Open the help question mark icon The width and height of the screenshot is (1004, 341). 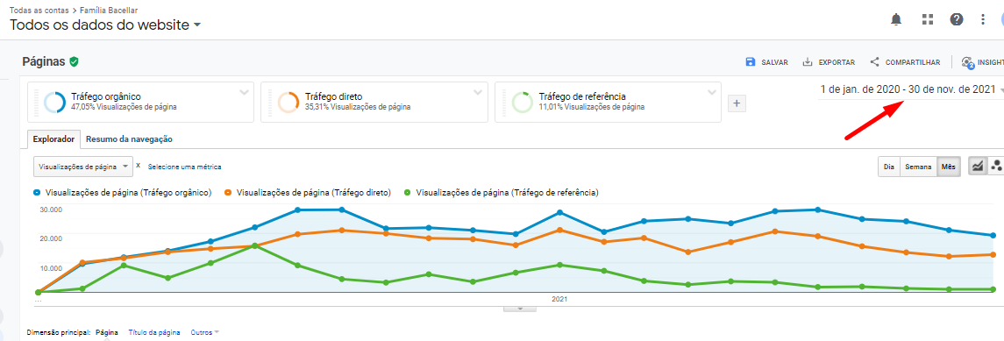tap(957, 20)
